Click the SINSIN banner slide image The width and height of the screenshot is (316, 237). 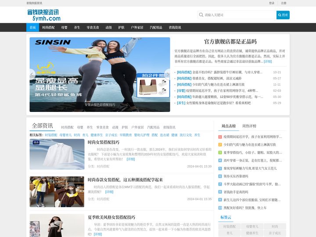click(100, 74)
